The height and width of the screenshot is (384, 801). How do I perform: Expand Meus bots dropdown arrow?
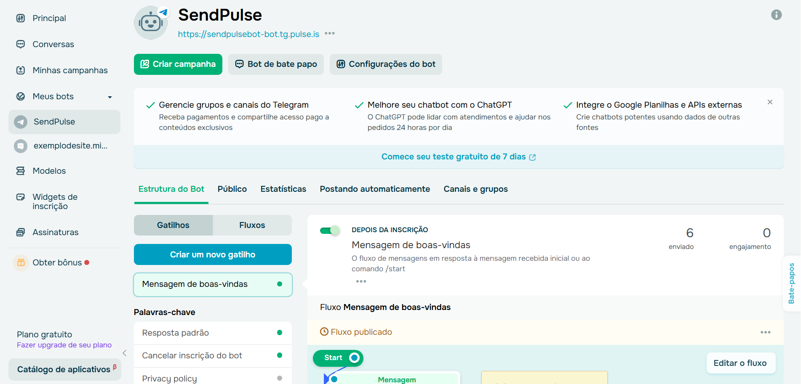pos(110,97)
